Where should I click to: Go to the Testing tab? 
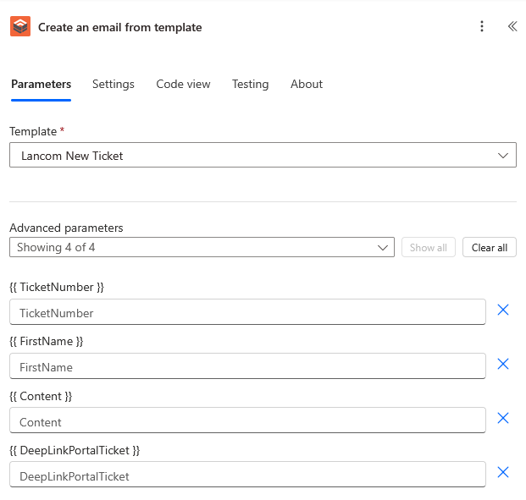click(250, 85)
